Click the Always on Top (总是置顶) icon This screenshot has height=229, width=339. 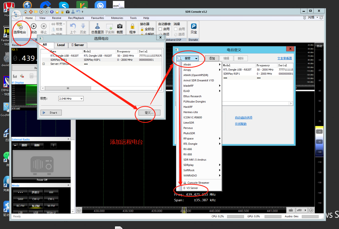[97, 26]
